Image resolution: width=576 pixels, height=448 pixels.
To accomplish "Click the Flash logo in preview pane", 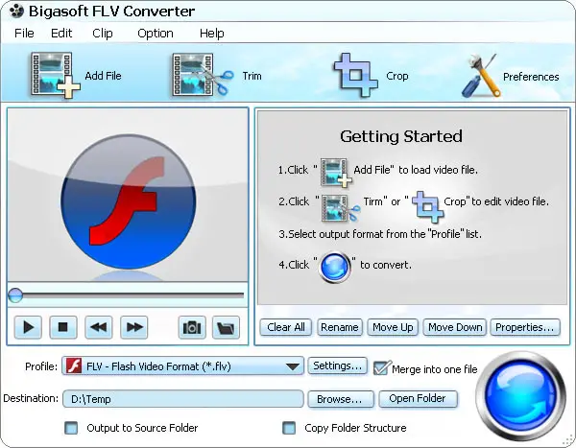I will [x=129, y=201].
